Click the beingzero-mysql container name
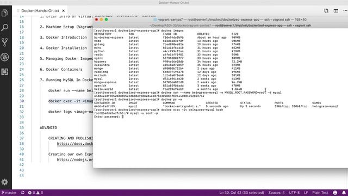 [325, 107]
